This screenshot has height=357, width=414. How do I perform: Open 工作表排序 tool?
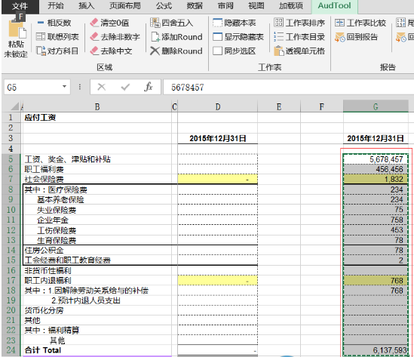299,23
